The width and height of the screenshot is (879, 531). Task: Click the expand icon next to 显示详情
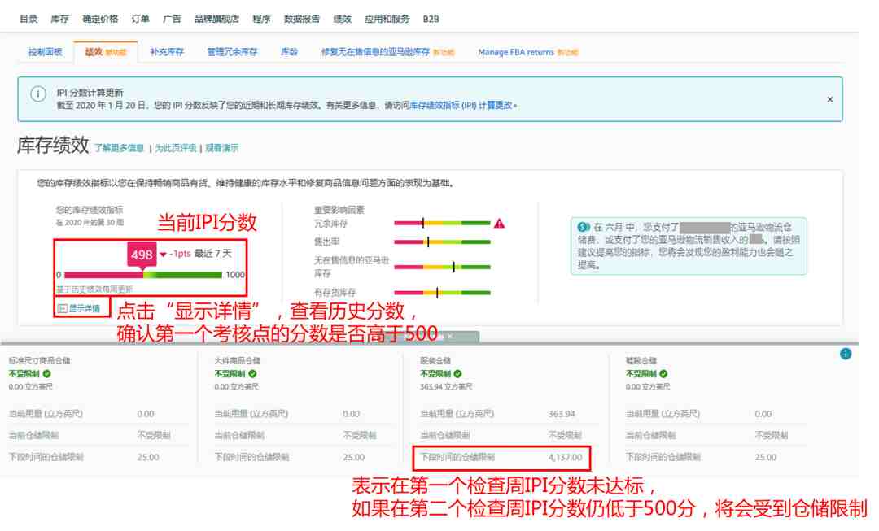tap(62, 309)
